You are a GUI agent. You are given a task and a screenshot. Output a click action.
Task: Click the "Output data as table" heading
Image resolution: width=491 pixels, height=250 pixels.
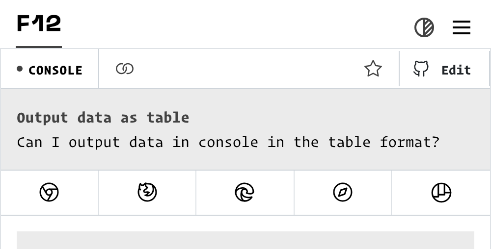pyautogui.click(x=103, y=118)
